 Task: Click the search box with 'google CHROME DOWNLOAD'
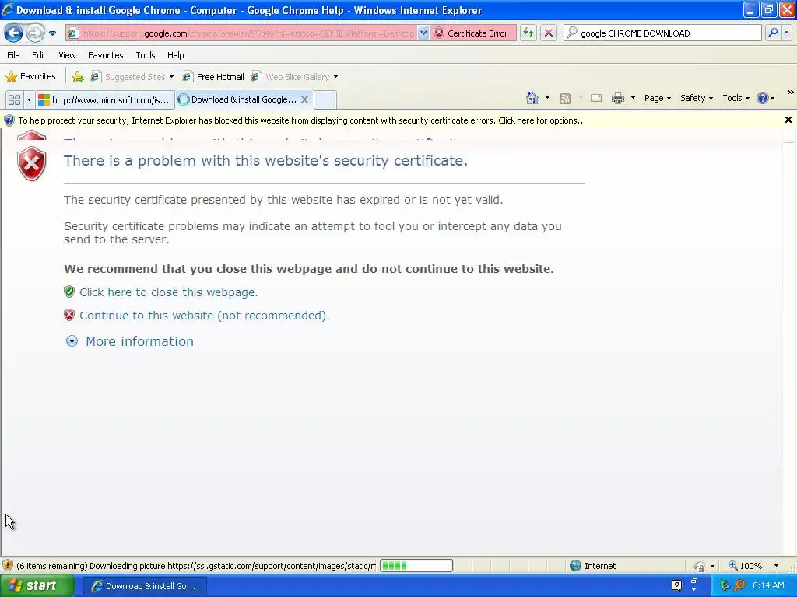tap(663, 33)
